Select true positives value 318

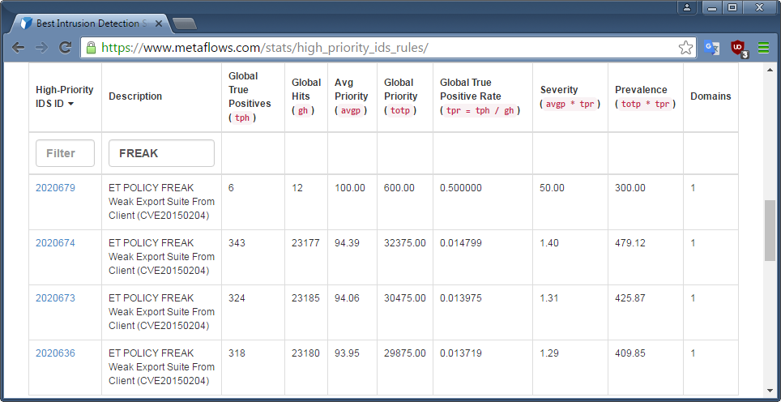coord(237,353)
